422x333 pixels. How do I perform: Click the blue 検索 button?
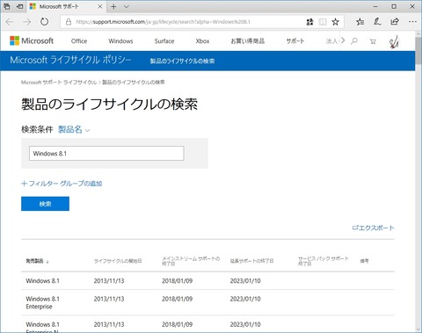(x=45, y=204)
